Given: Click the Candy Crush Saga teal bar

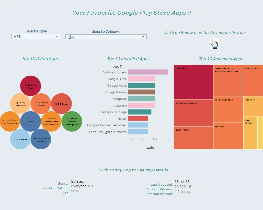Looking at the screenshot, I should (140, 112).
